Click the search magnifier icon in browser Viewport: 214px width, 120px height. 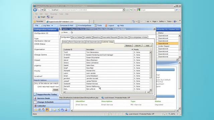click(177, 10)
